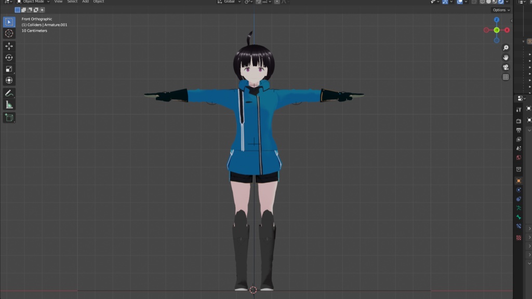Image resolution: width=532 pixels, height=299 pixels.
Task: Activate the Measure tool
Action: pos(8,104)
